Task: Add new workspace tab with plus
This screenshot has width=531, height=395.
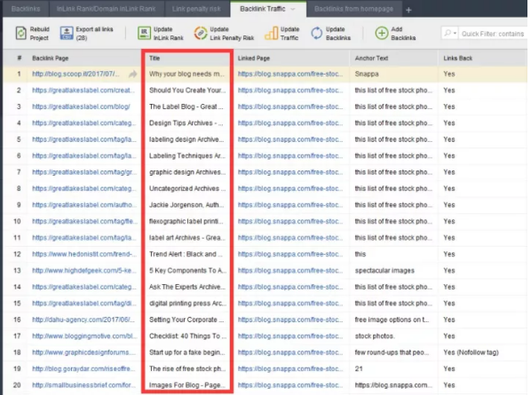Action: click(x=408, y=10)
